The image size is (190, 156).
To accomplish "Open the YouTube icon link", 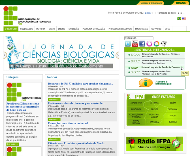I will [x=135, y=44].
